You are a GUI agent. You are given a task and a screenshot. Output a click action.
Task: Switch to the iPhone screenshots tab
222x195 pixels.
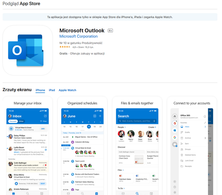(40, 90)
